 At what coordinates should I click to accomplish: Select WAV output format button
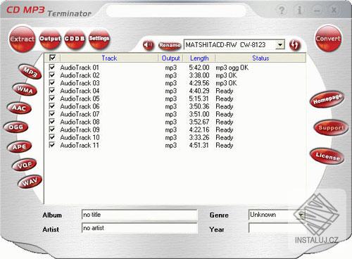[x=30, y=182]
